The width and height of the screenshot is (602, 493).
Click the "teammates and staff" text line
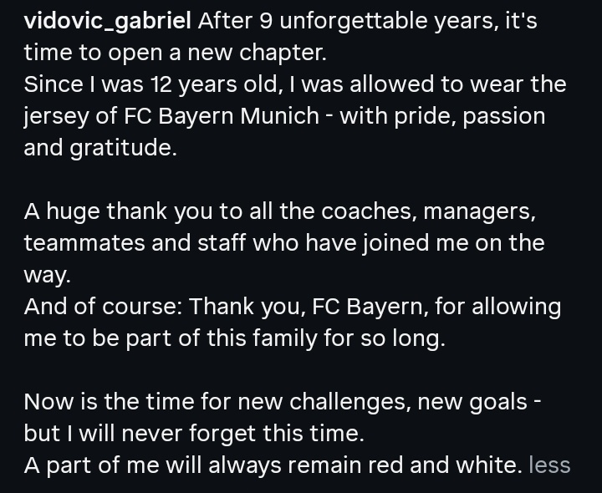click(284, 243)
